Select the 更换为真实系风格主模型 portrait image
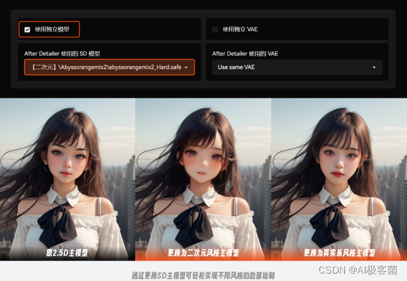407x281 pixels. click(x=339, y=179)
